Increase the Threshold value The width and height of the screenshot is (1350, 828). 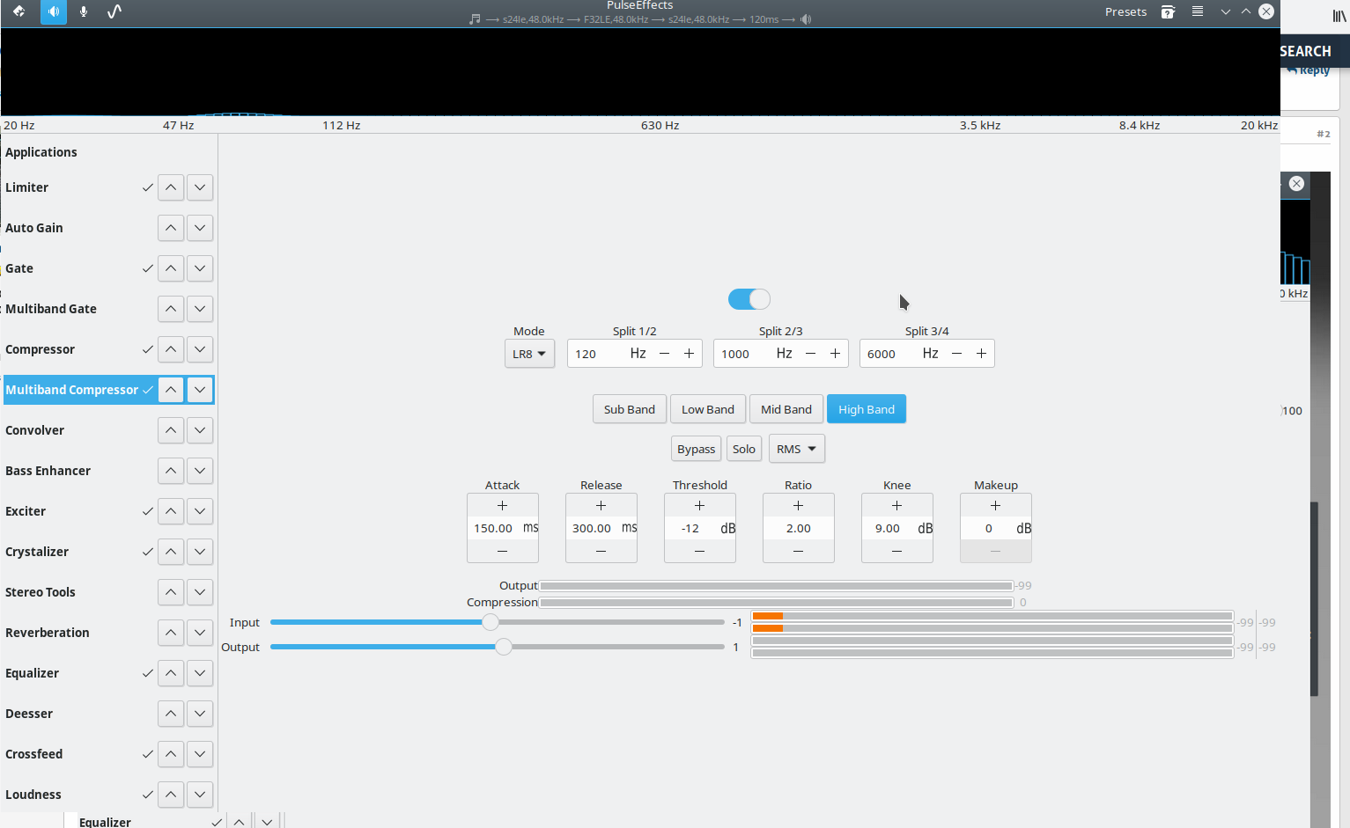[x=700, y=506]
